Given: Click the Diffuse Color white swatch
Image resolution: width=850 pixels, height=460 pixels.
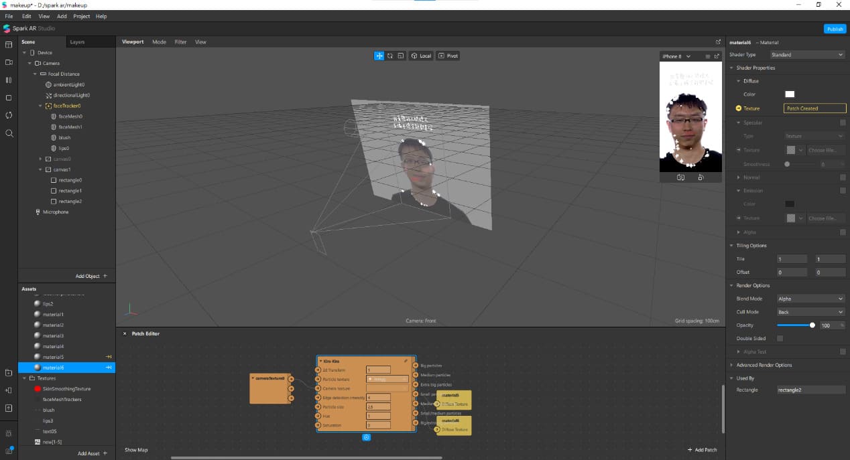Looking at the screenshot, I should (790, 94).
